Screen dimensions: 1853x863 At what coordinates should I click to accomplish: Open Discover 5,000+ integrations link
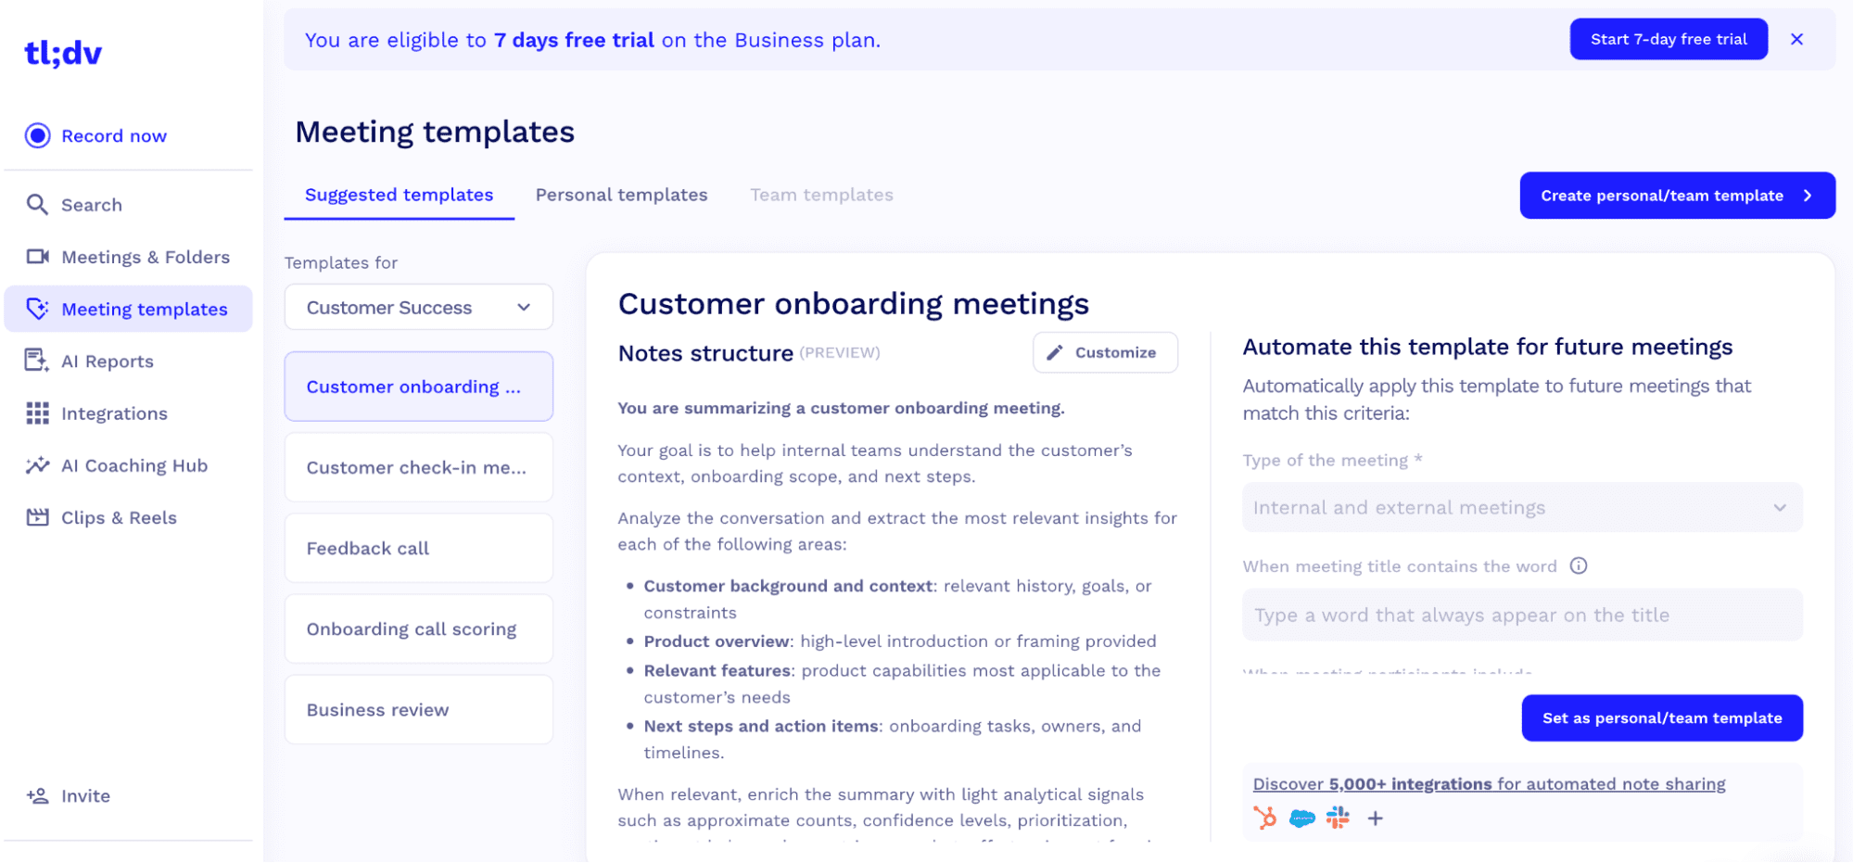1489,784
